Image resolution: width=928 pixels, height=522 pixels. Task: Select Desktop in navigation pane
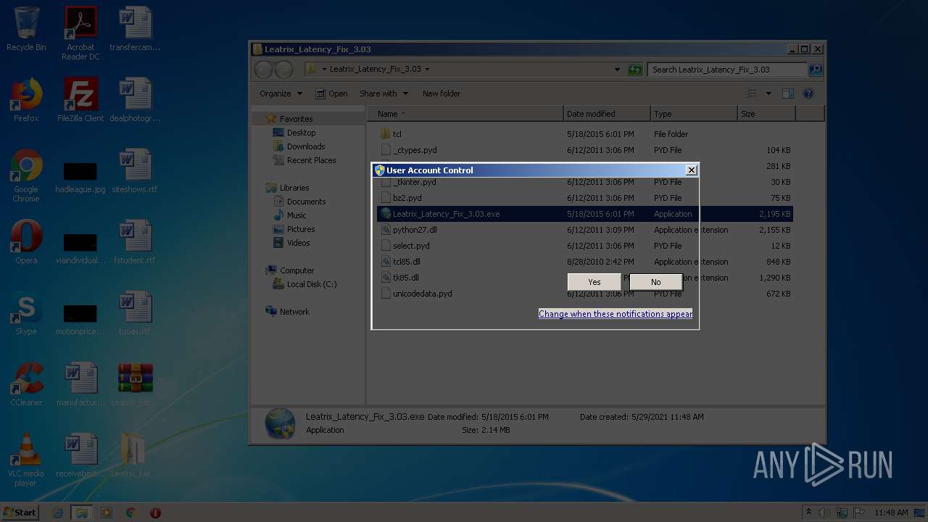(301, 133)
